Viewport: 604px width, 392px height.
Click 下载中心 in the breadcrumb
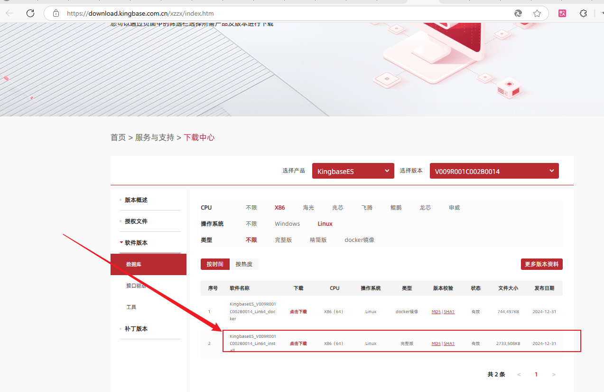point(199,137)
